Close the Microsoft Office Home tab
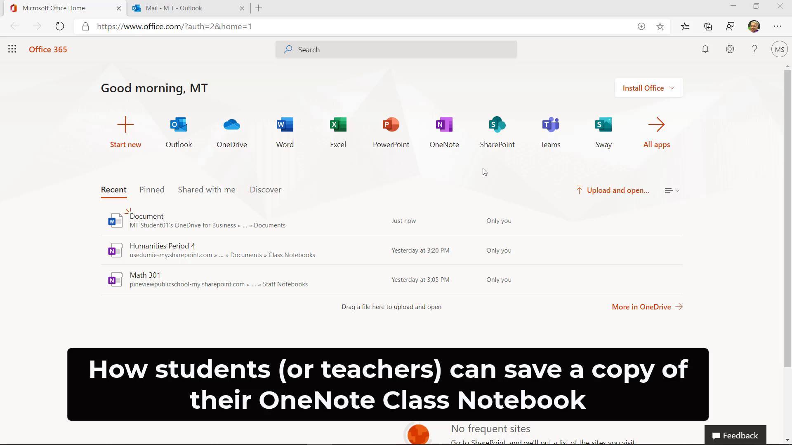Screen dimensions: 792x445 click(x=119, y=8)
